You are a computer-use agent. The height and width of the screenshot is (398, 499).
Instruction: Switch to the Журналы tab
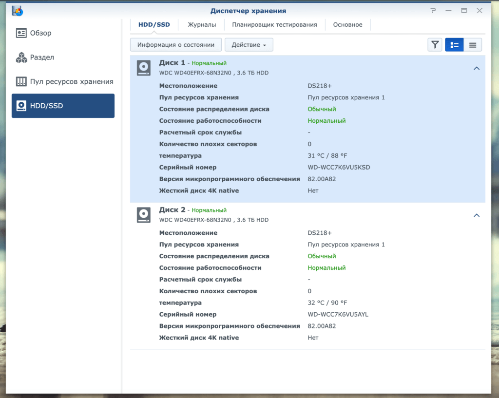[202, 25]
